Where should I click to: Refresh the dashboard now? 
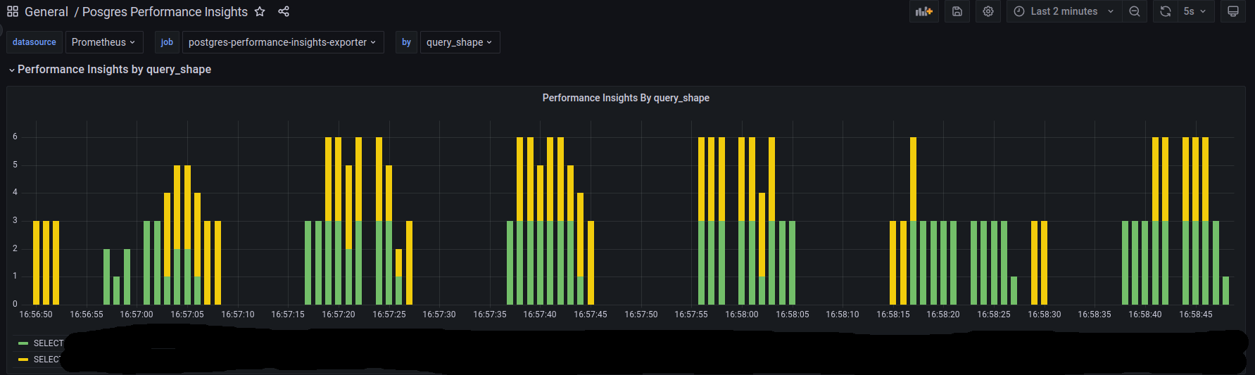click(x=1166, y=11)
